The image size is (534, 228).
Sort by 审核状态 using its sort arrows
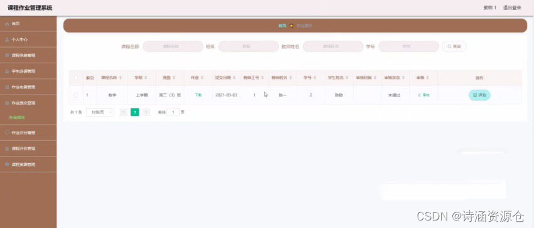403,78
